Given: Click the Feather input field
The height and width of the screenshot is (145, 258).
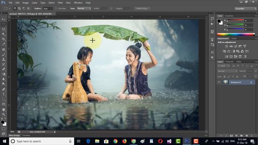Looking at the screenshot, I should click(48, 8).
